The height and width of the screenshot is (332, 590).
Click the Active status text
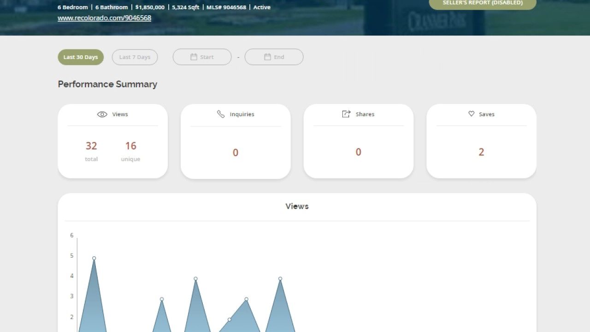pos(262,7)
